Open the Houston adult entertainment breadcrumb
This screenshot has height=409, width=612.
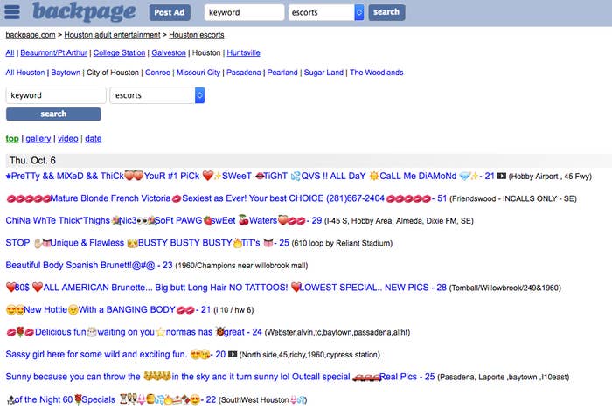pos(112,35)
